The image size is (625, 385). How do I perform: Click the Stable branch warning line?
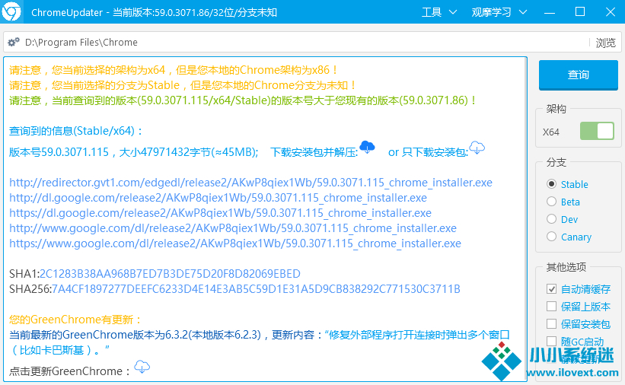183,85
